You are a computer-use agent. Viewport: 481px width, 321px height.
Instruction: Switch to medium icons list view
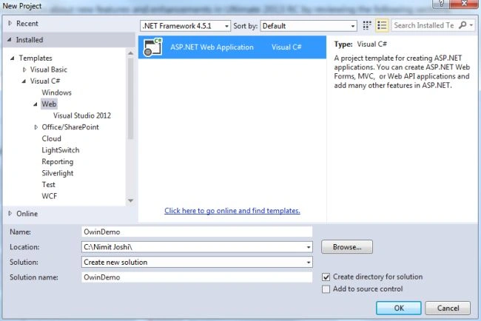[x=382, y=25]
